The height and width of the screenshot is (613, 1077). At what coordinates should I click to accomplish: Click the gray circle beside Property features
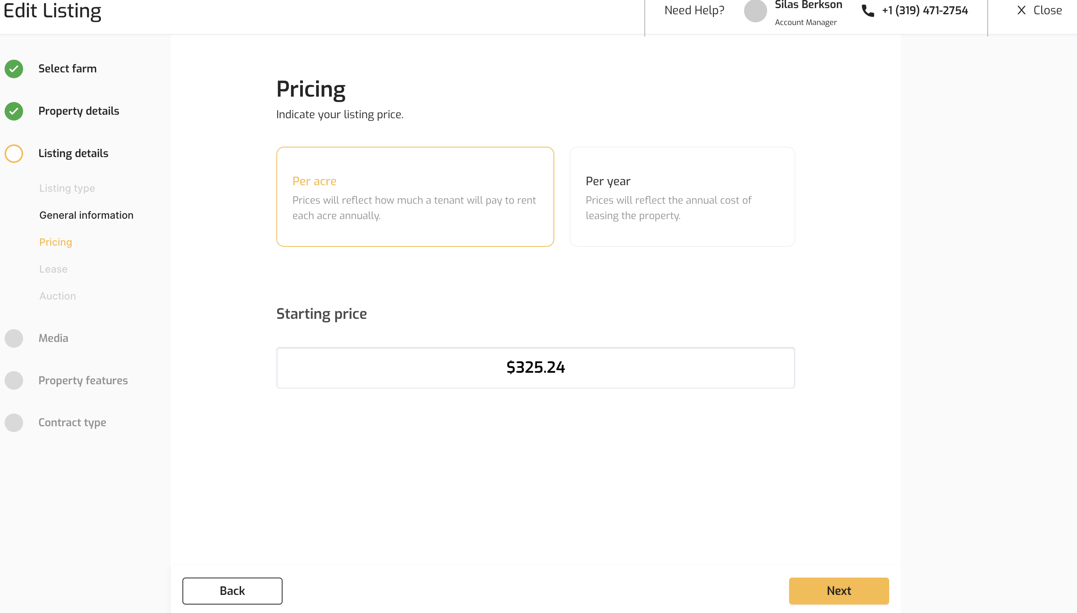pyautogui.click(x=14, y=380)
